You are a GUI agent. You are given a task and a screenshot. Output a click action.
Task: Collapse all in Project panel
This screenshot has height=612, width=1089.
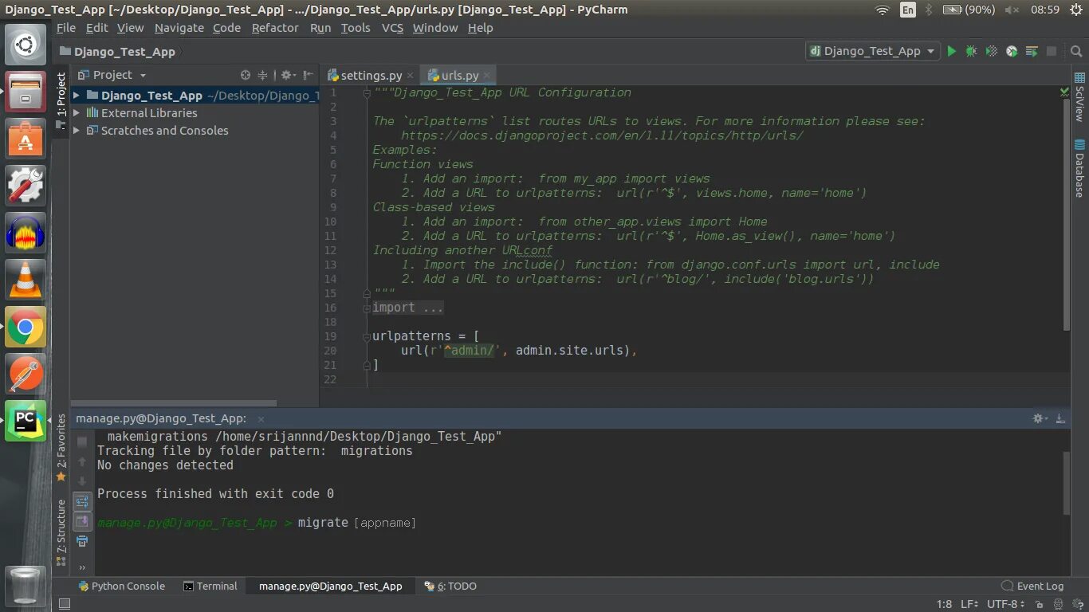pyautogui.click(x=263, y=75)
